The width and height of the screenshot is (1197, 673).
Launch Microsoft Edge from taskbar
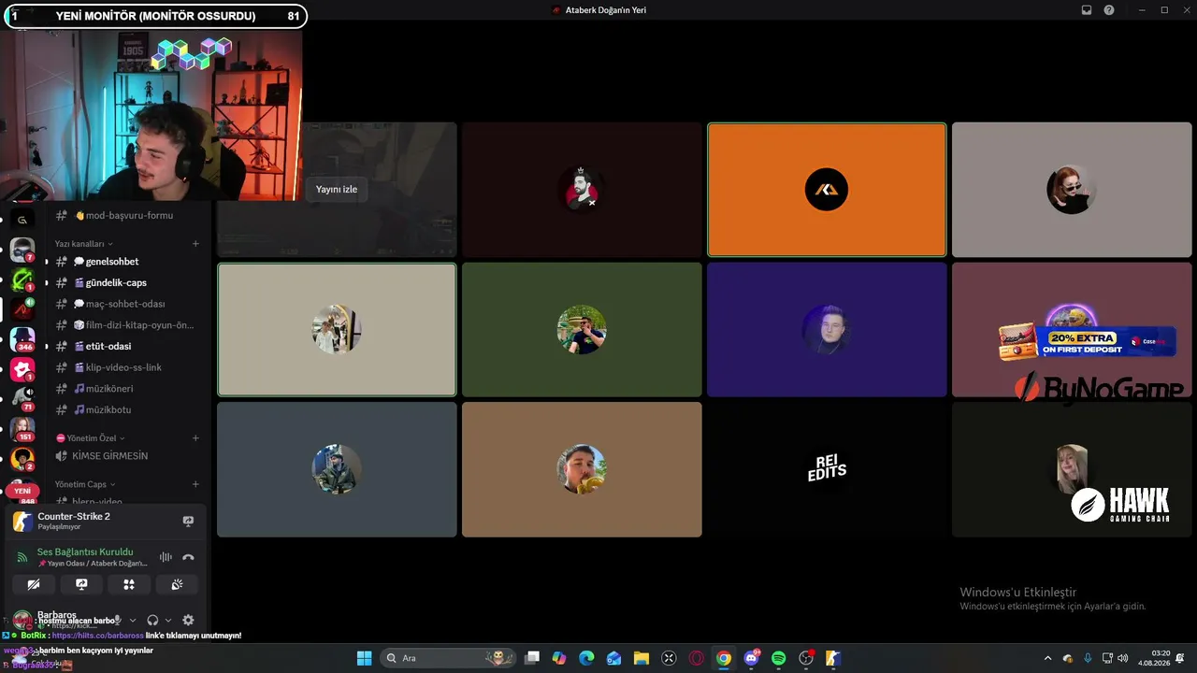tap(586, 658)
